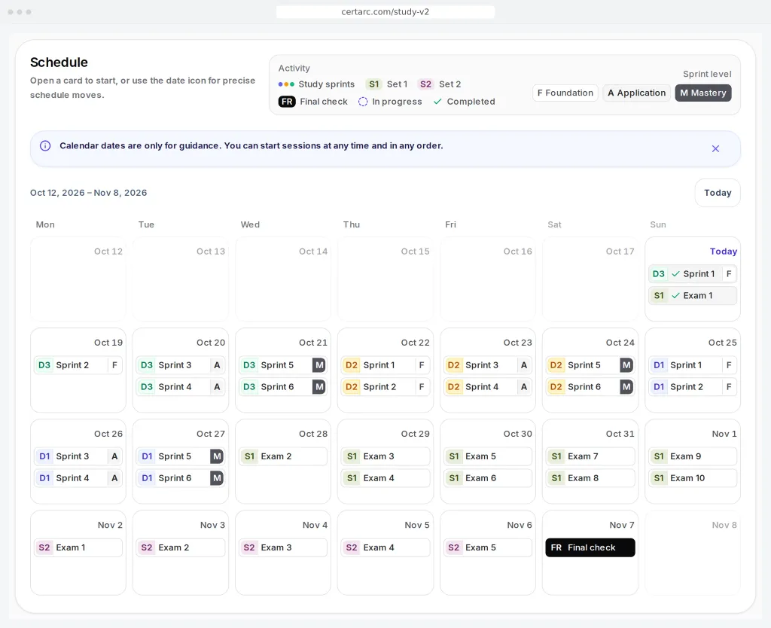This screenshot has height=628, width=771.
Task: Open D2 Sprint 5 on Oct 24
Action: tap(590, 365)
